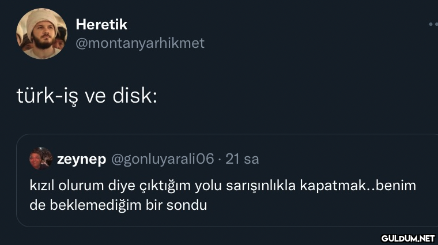
Task: Click the word "yolu" in quoted tweet
Action: pyautogui.click(x=209, y=187)
